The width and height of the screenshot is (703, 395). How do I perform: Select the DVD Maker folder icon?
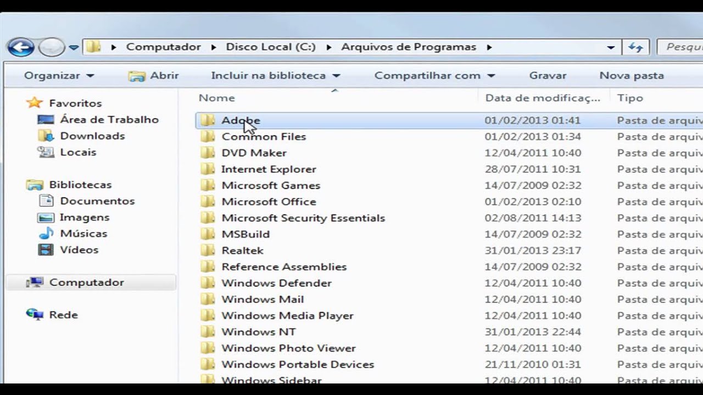tap(207, 153)
